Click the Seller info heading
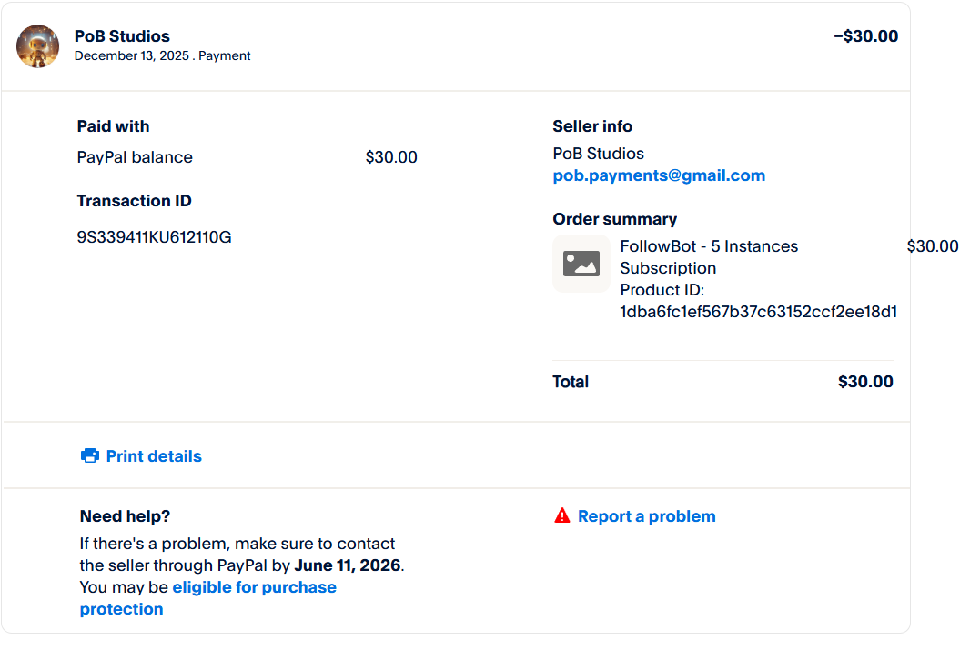This screenshot has height=650, width=970. coord(592,126)
